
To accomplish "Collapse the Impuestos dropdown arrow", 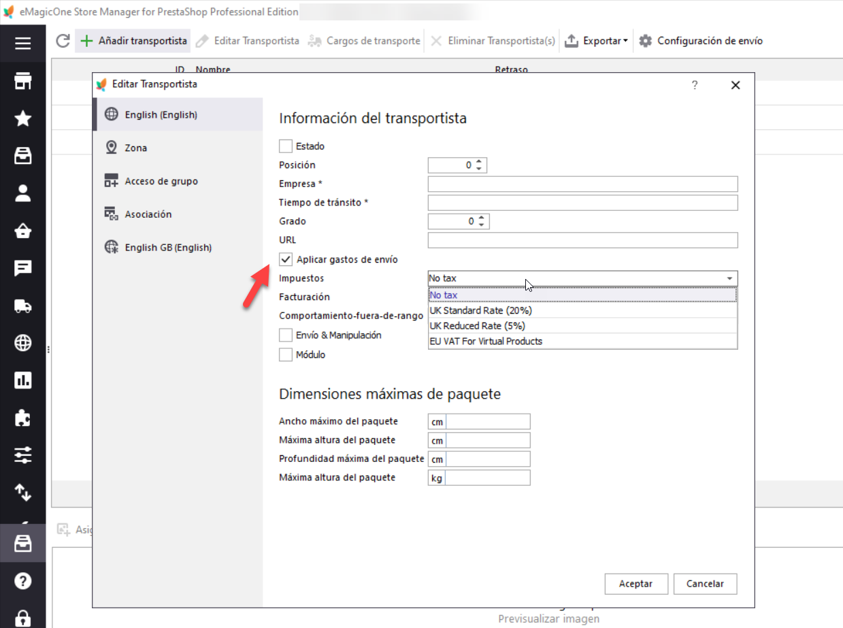I will pyautogui.click(x=729, y=278).
